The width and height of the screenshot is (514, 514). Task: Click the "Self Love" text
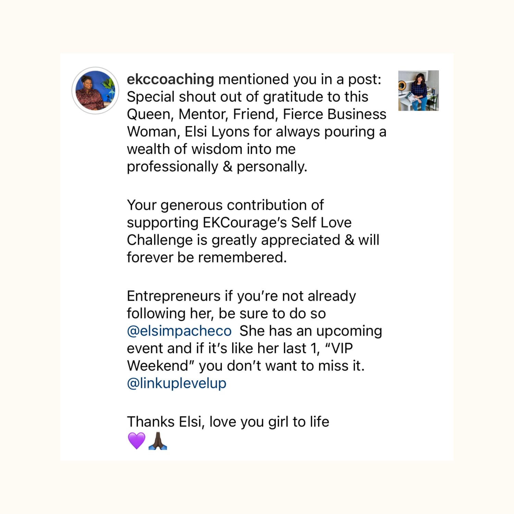click(x=321, y=222)
